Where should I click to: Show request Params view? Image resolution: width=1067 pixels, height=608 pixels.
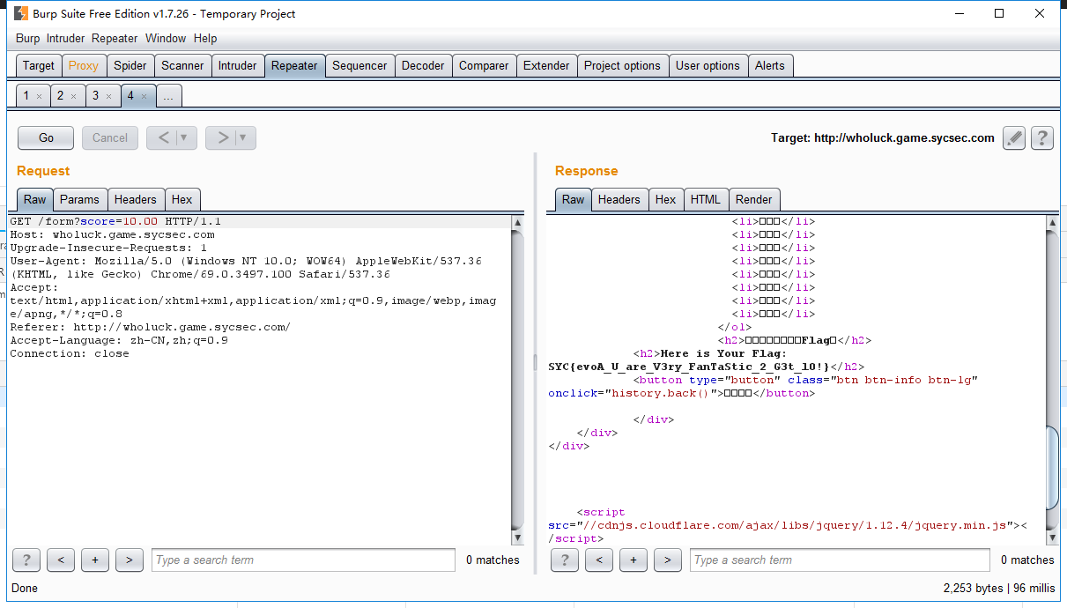tap(79, 199)
